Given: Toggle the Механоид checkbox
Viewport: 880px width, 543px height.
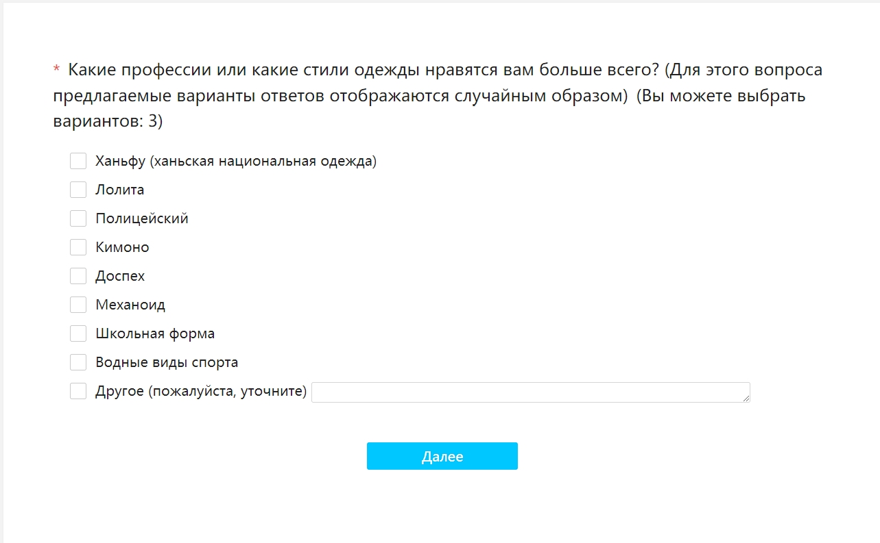Looking at the screenshot, I should coord(78,305).
